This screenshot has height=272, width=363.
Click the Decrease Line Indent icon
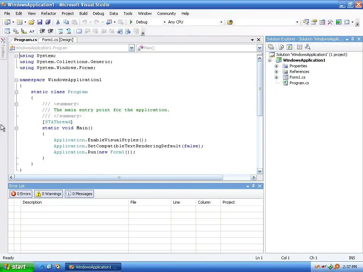[x=42, y=31]
